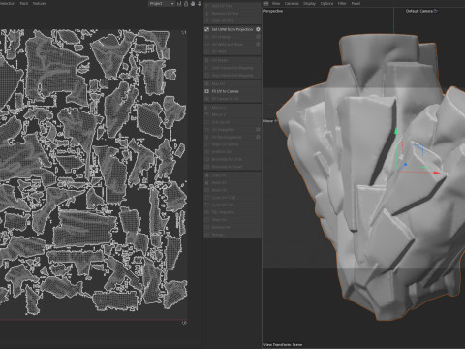Click the Set UVW from Projection icon

pyautogui.click(x=207, y=29)
